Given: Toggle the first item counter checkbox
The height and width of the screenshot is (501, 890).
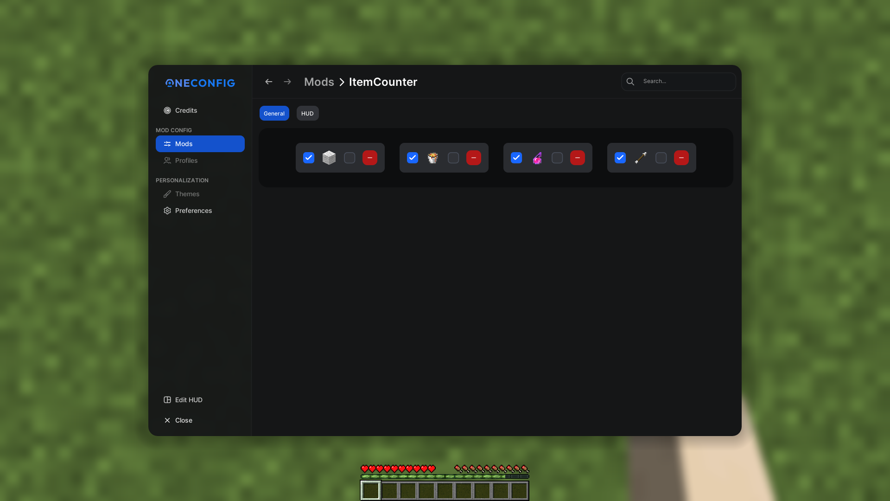Looking at the screenshot, I should tap(309, 158).
